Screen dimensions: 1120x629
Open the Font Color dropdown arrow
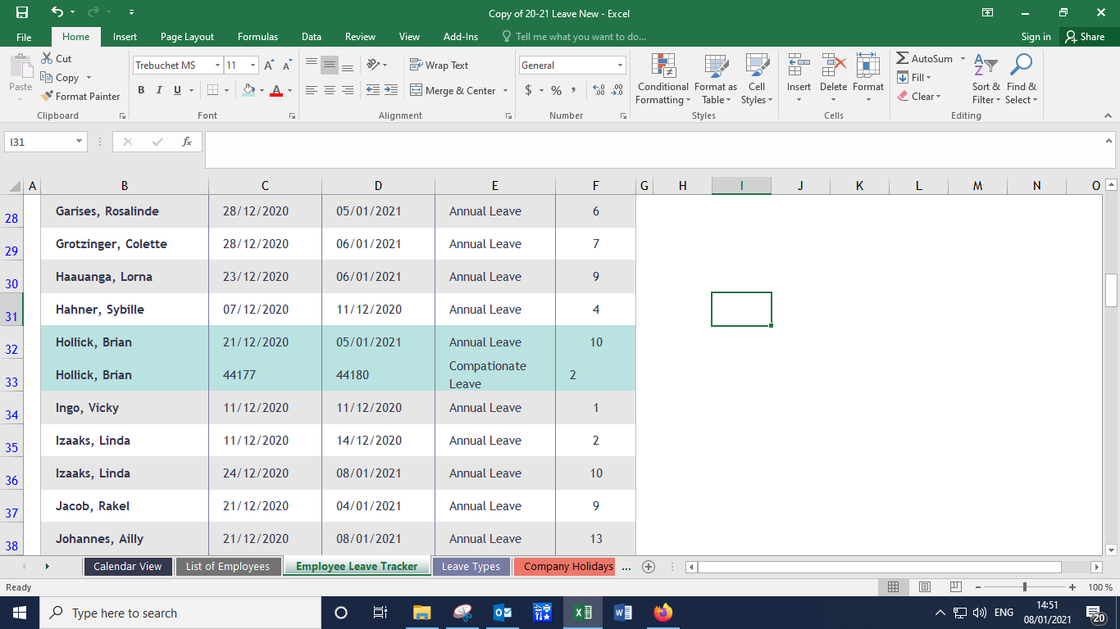click(289, 90)
